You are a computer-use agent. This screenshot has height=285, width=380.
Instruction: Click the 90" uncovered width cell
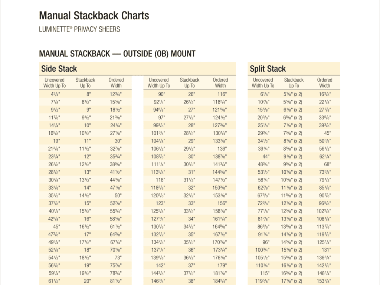coord(161,94)
